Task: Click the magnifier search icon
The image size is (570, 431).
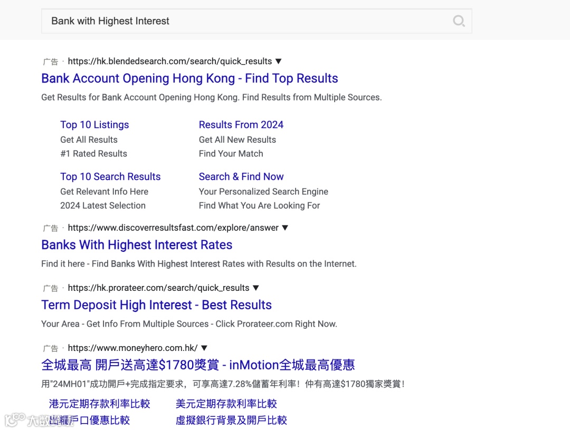Action: [x=459, y=21]
